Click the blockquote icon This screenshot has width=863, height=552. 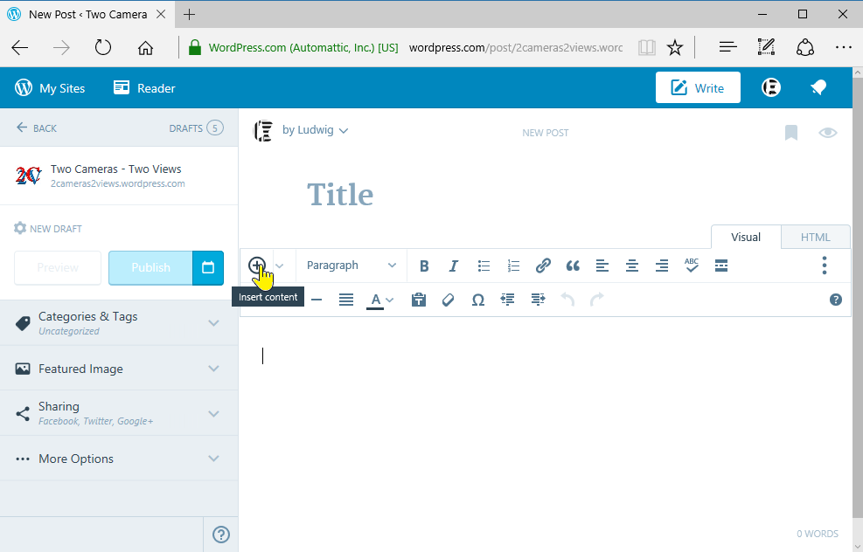click(x=573, y=266)
